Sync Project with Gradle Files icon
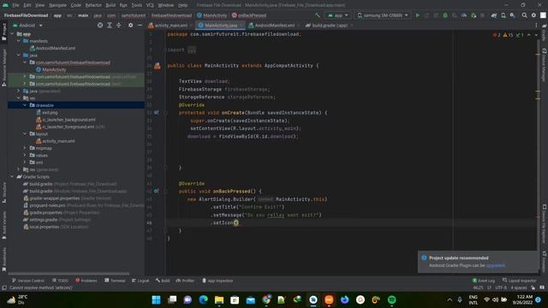 coord(494,15)
